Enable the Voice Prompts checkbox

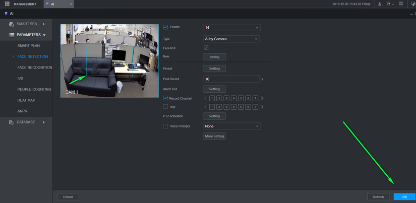point(166,126)
